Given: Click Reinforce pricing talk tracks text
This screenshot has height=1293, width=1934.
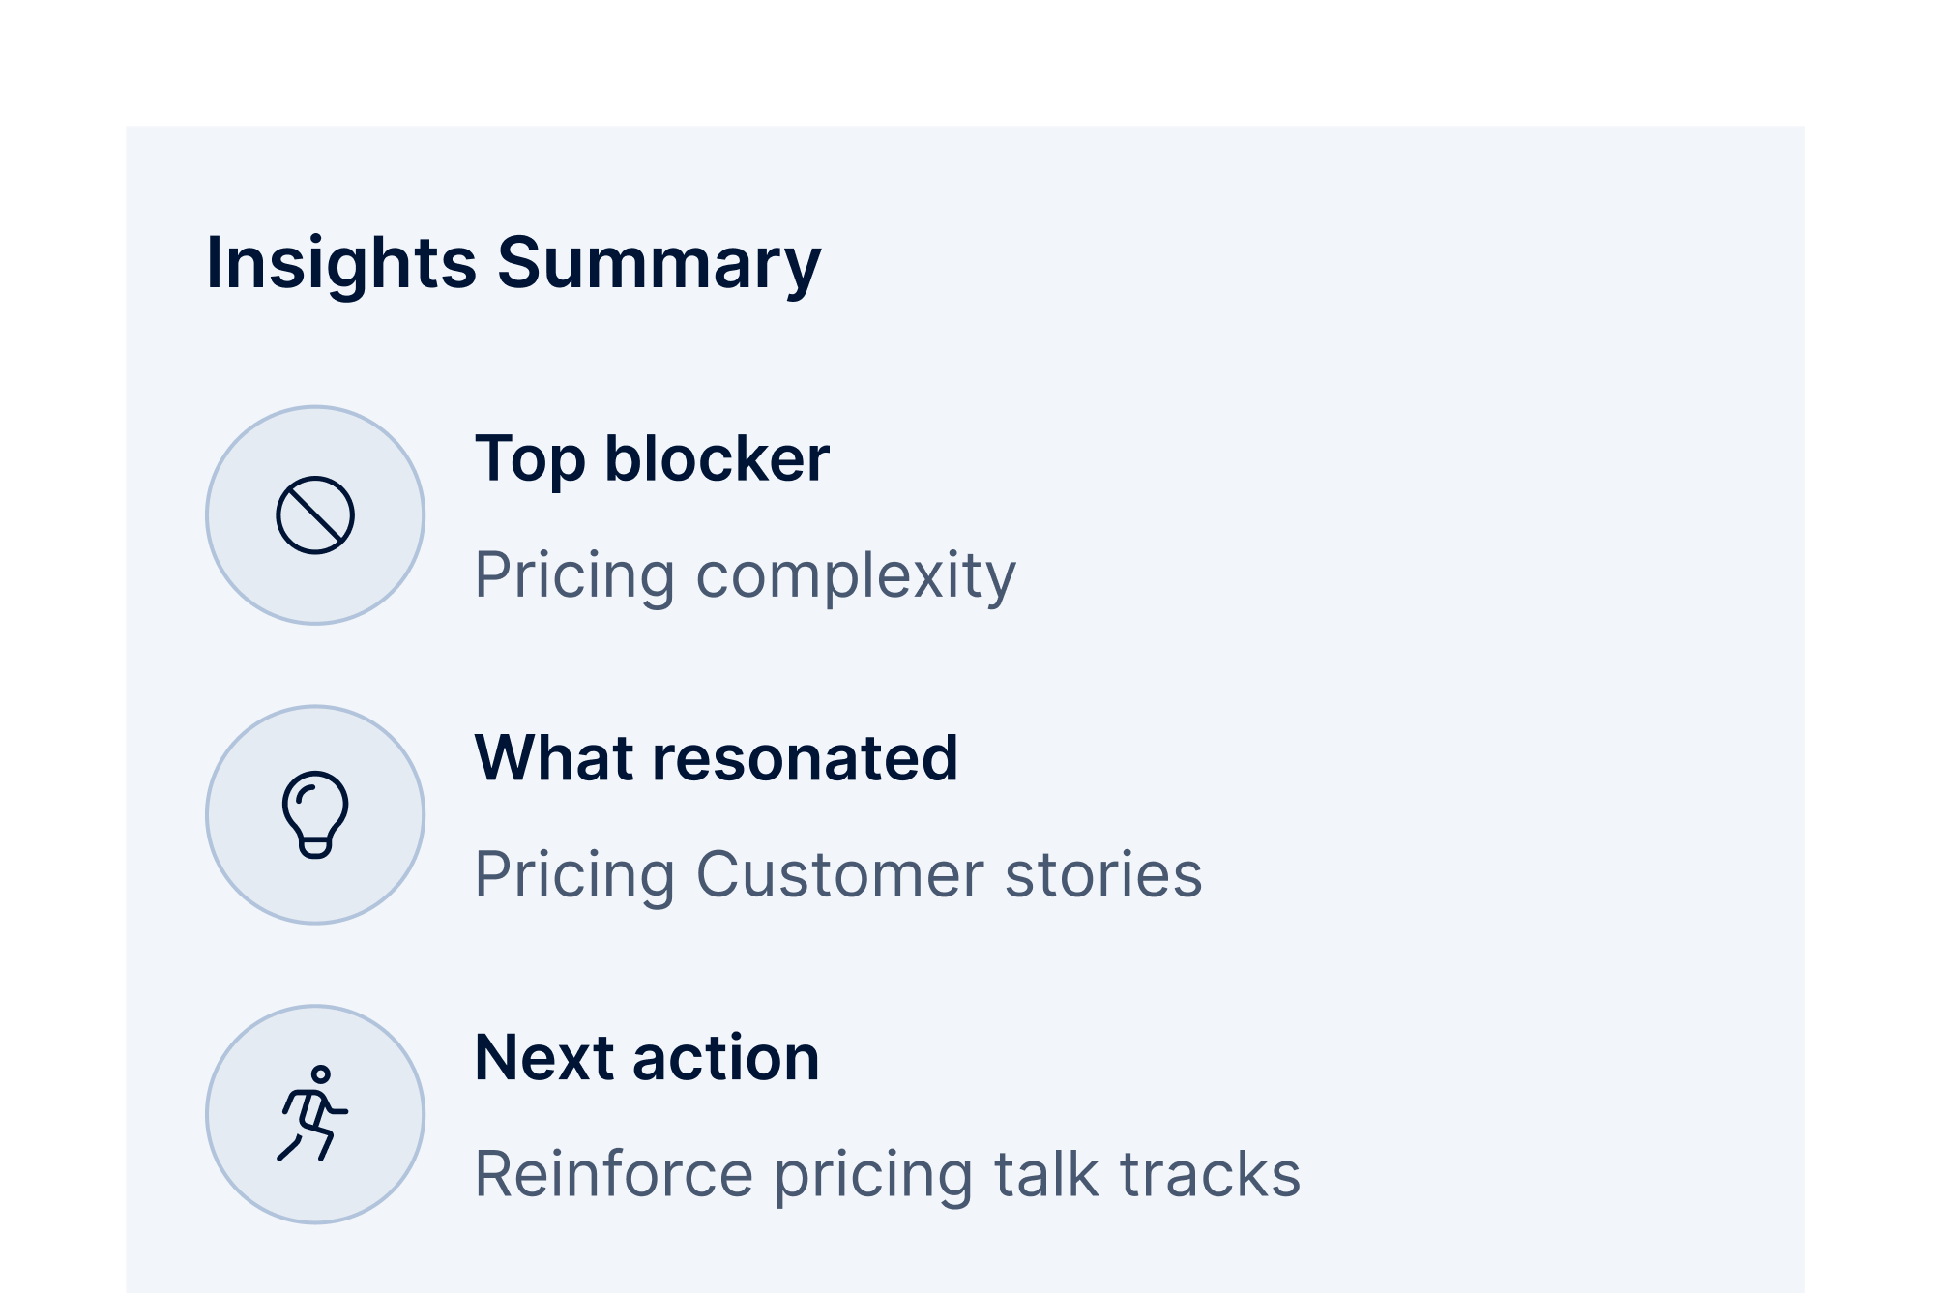Looking at the screenshot, I should [888, 1174].
